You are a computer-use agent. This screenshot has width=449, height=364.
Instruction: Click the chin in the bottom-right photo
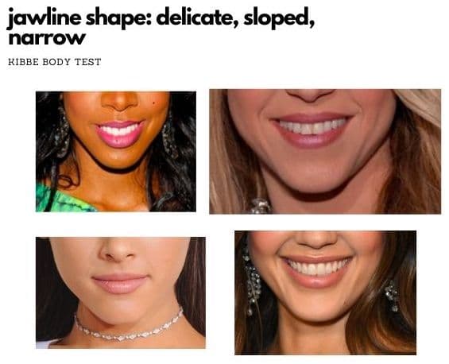[316, 308]
